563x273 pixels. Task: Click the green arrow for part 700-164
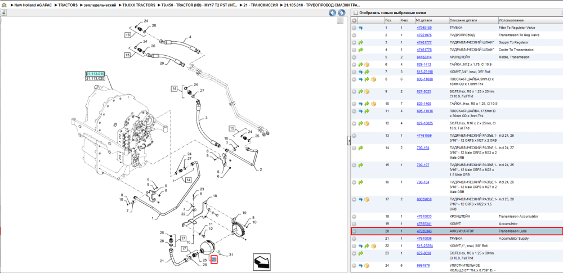click(360, 147)
